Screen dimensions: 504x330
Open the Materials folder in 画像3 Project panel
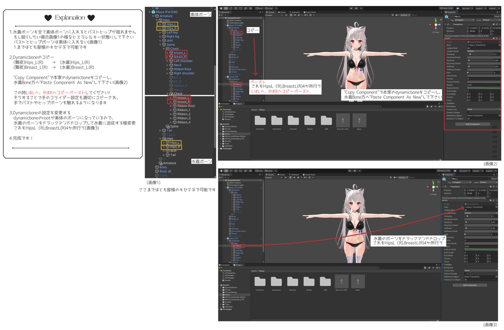pos(292,281)
